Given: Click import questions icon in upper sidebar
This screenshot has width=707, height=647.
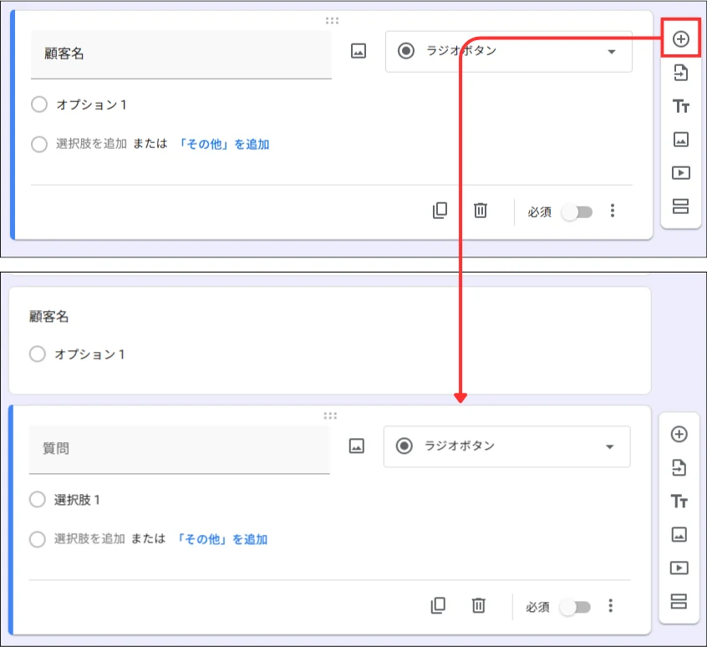Looking at the screenshot, I should (680, 73).
